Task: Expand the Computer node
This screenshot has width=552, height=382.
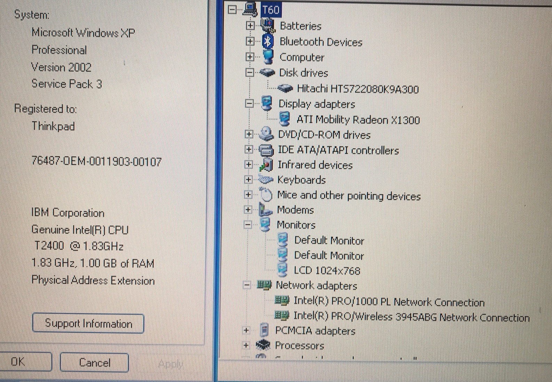Action: [x=250, y=57]
